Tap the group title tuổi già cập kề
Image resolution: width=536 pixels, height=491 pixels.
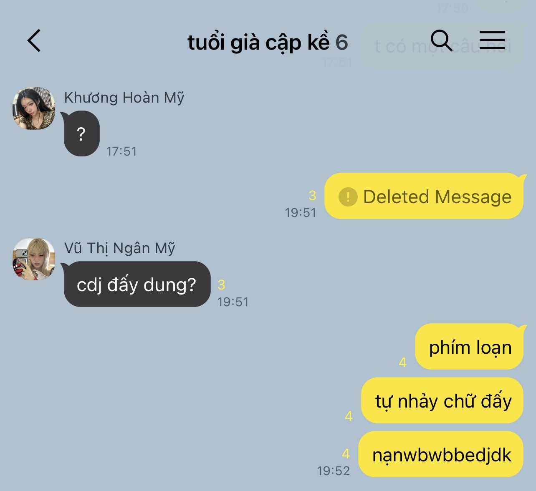[x=258, y=42]
